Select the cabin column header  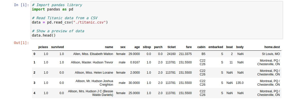pyautogui.click(x=201, y=47)
